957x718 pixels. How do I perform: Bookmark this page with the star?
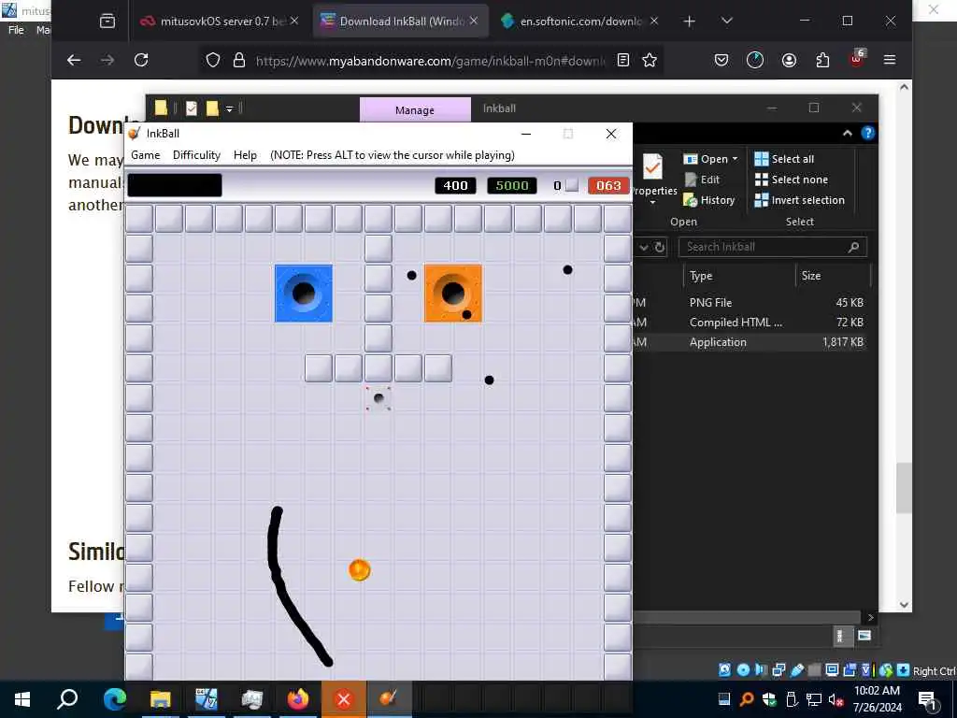(650, 60)
